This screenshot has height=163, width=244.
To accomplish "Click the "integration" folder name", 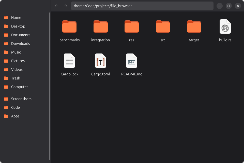I will [x=101, y=40].
